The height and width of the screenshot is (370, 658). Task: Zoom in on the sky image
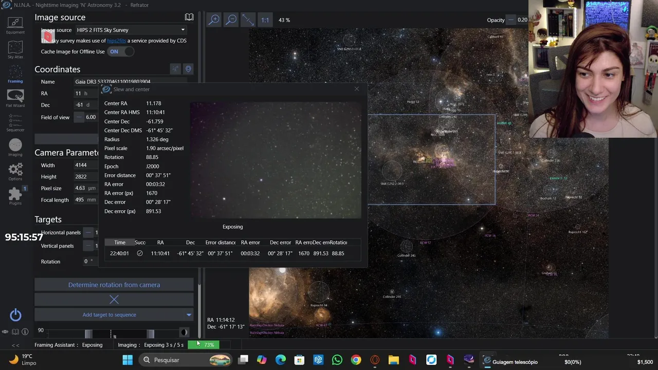[x=214, y=20]
